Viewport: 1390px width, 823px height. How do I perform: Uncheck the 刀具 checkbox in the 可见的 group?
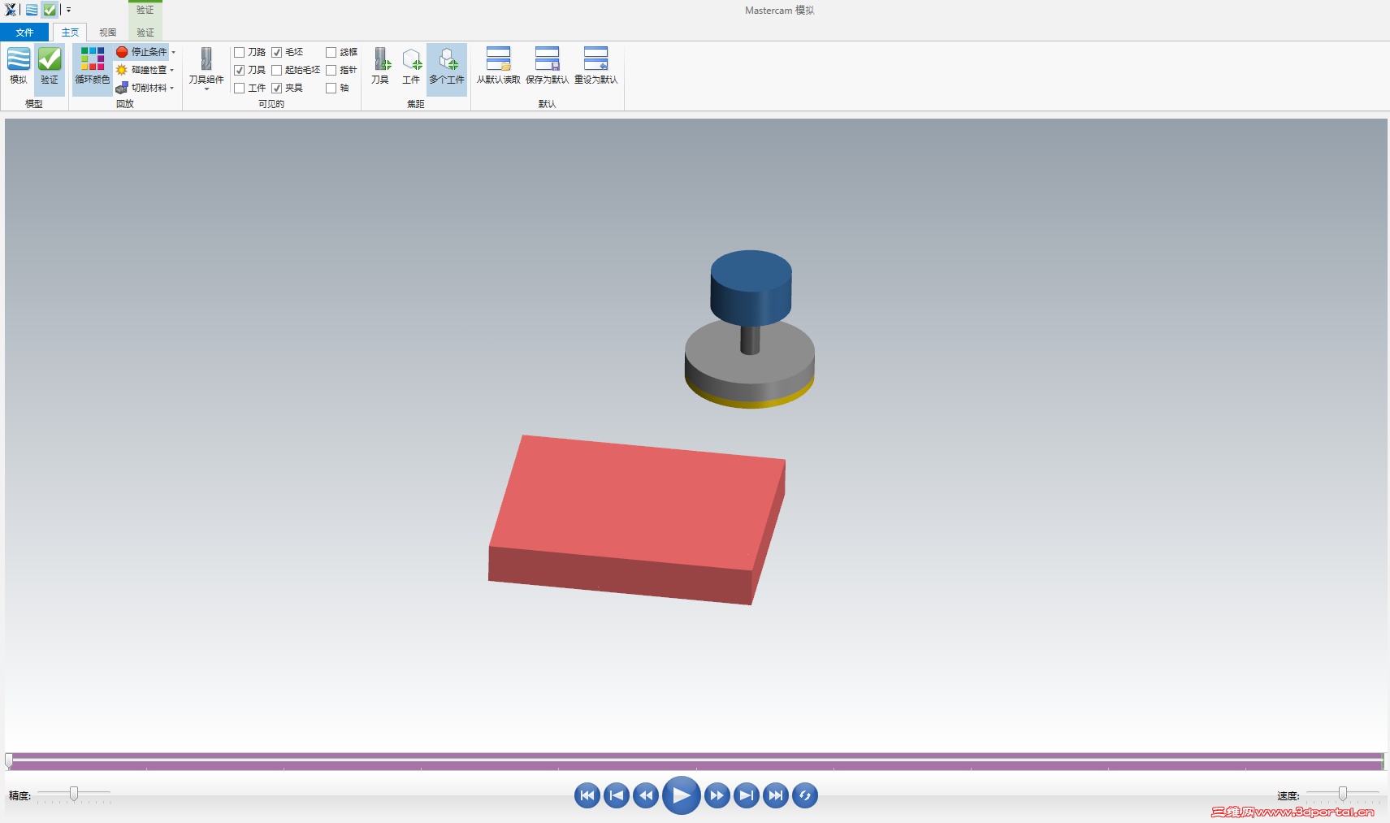(x=240, y=70)
